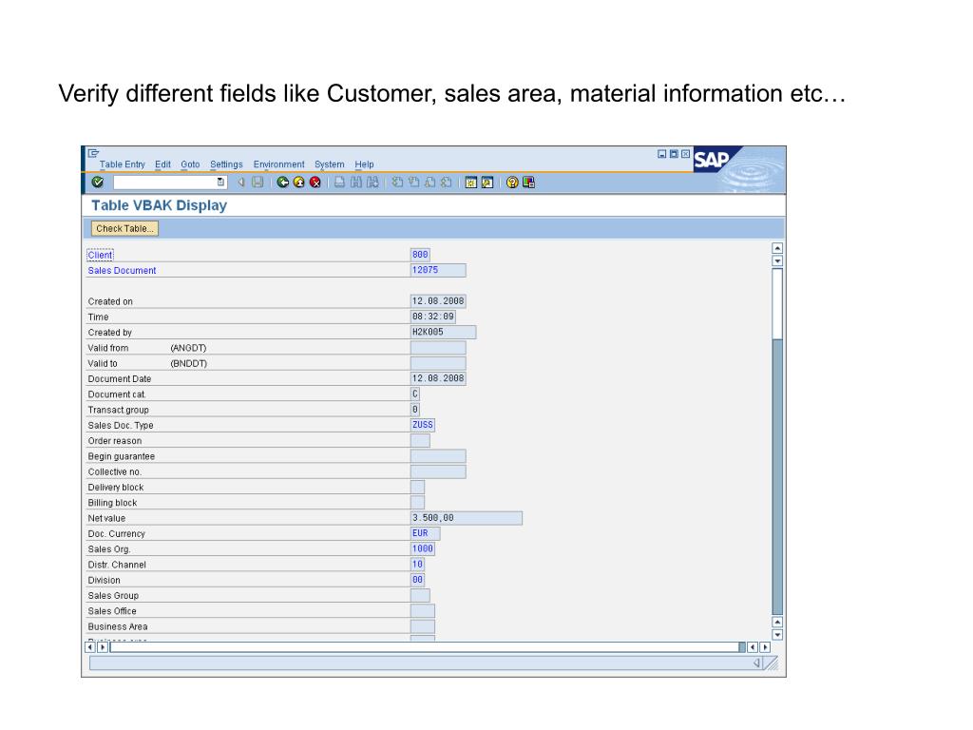Expand the status bar triangle at bottom right
The width and height of the screenshot is (973, 730).
click(756, 663)
